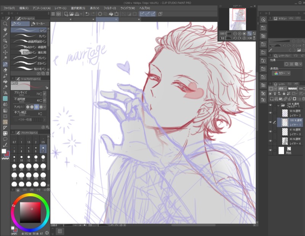Select the Eyedropper tool
This screenshot has width=305, height=236.
click(5, 35)
